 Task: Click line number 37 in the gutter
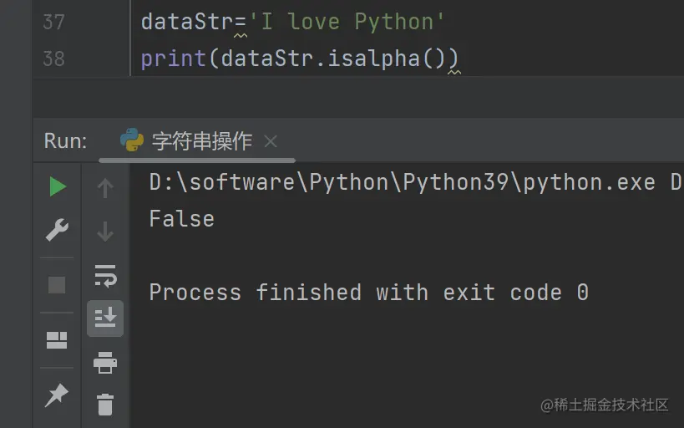pyautogui.click(x=53, y=21)
